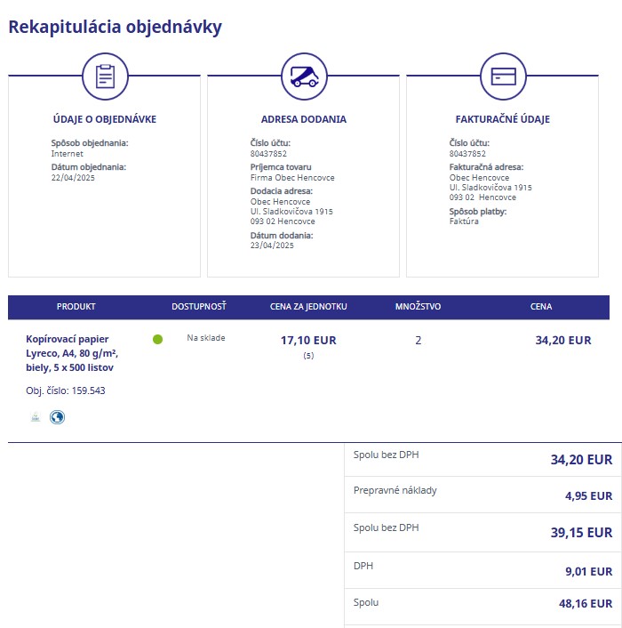The width and height of the screenshot is (622, 628).
Task: Click the blue globe eco icon
Action: tap(58, 416)
